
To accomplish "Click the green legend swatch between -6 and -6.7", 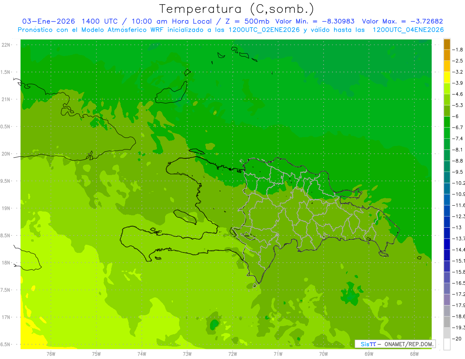I will pos(447,122).
